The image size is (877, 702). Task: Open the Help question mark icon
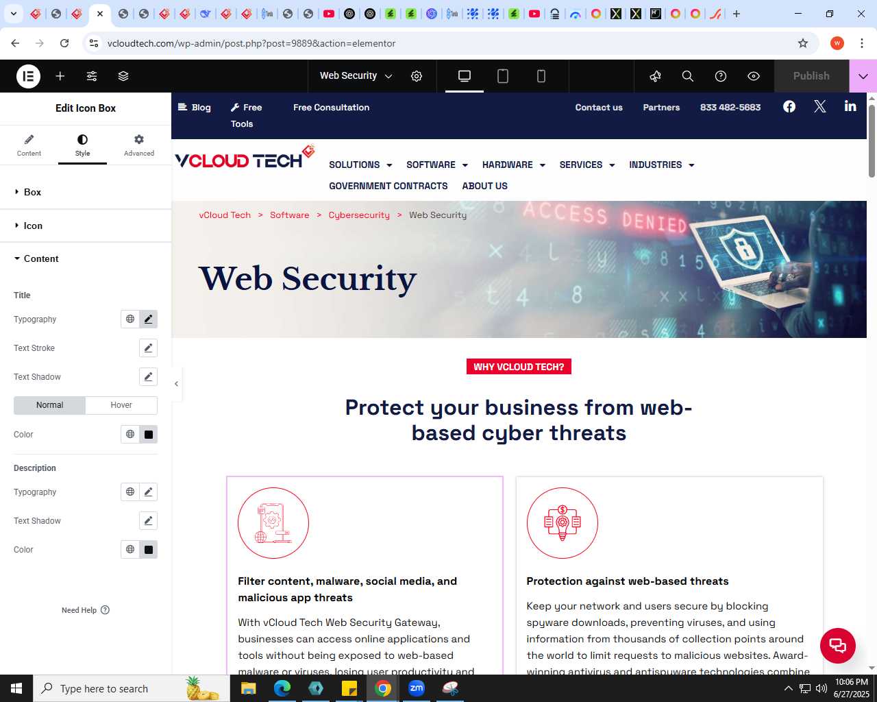[x=721, y=76]
